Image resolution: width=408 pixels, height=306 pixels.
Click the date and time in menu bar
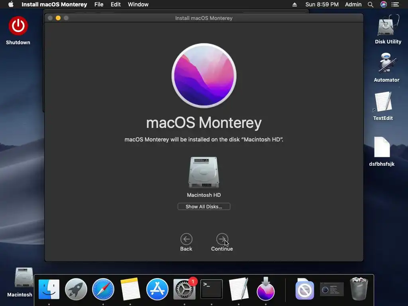coord(322,4)
